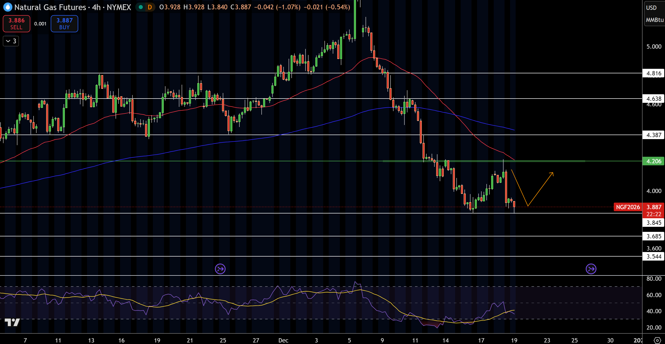Click the Dec label on time axis
This screenshot has height=344, width=665.
283,340
